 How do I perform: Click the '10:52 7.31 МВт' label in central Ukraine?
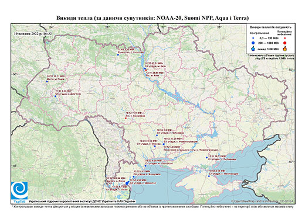pos(134,113)
